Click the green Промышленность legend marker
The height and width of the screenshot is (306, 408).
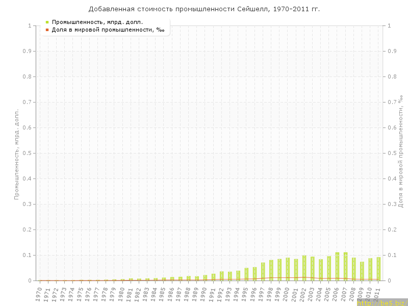tap(47, 22)
